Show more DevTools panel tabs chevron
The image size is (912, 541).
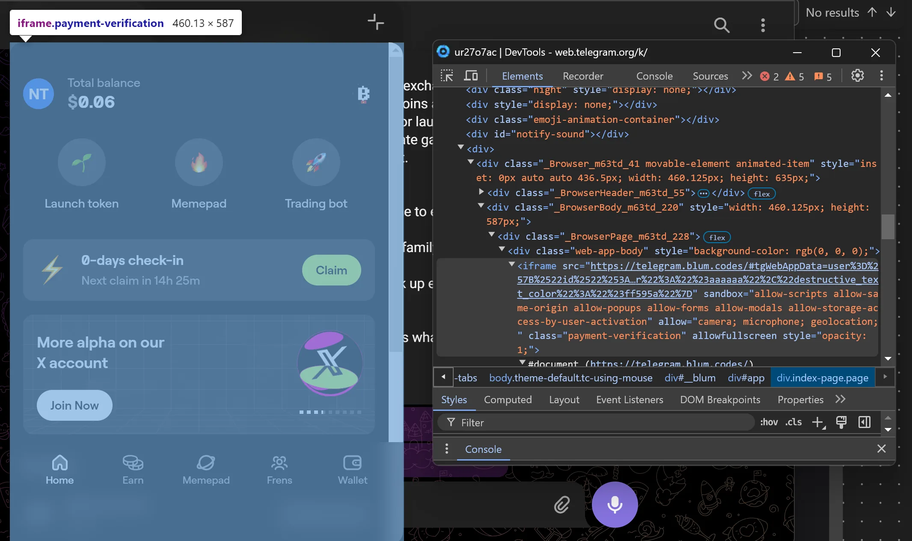[747, 76]
